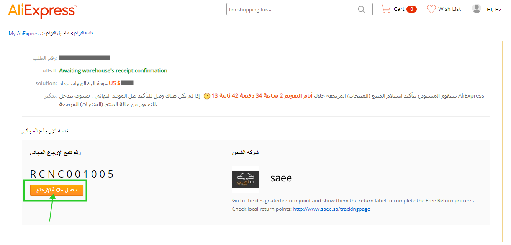Open the shopping cart icon
The image size is (511, 245).
coord(385,9)
